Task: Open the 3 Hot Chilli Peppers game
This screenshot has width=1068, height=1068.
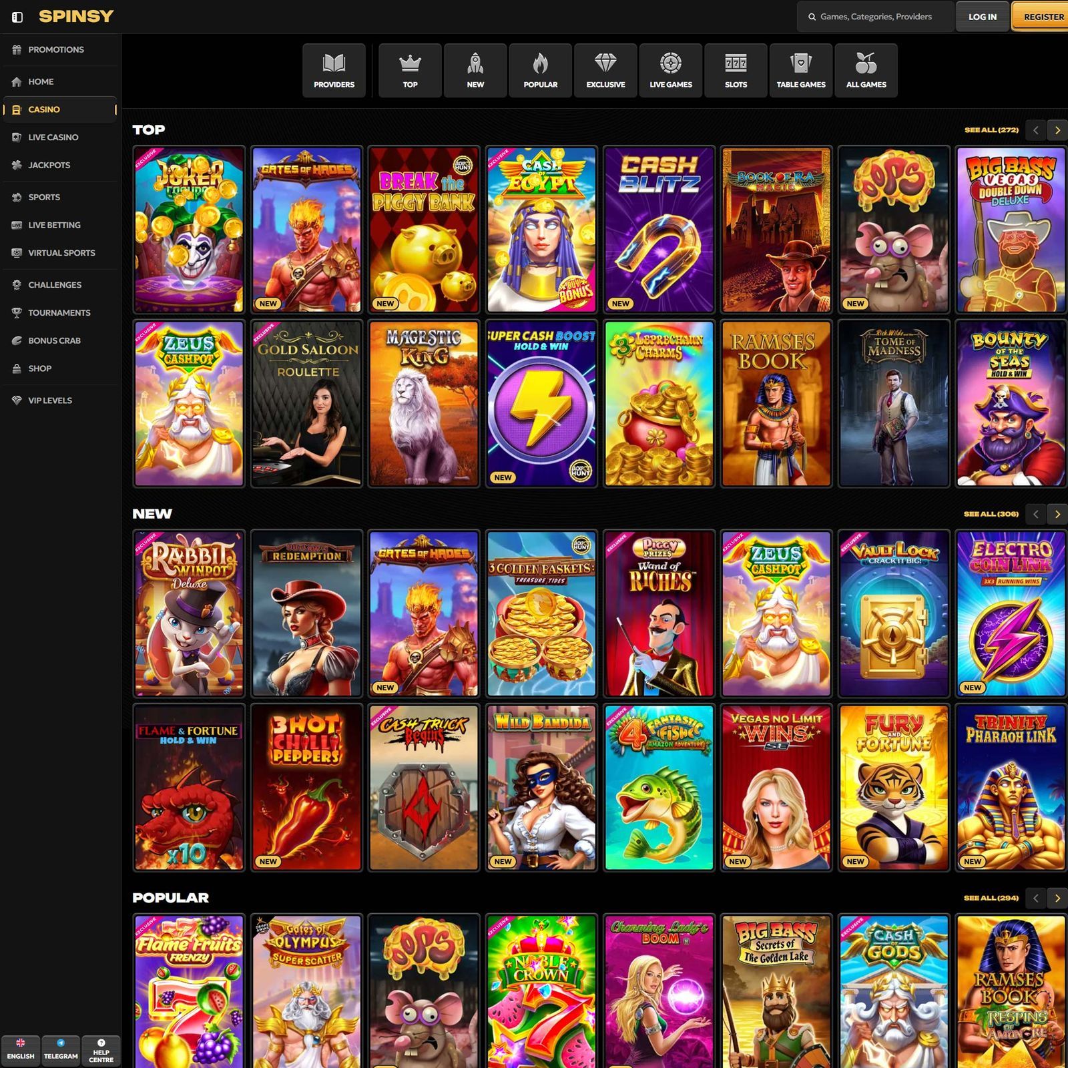Action: 306,788
